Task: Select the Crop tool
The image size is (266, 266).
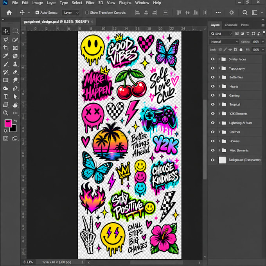Action: point(5,48)
